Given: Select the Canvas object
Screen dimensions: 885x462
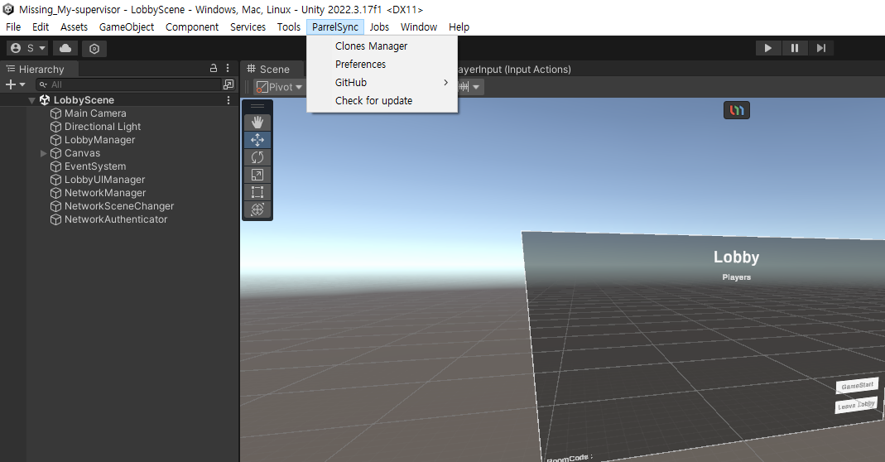Looking at the screenshot, I should [83, 153].
